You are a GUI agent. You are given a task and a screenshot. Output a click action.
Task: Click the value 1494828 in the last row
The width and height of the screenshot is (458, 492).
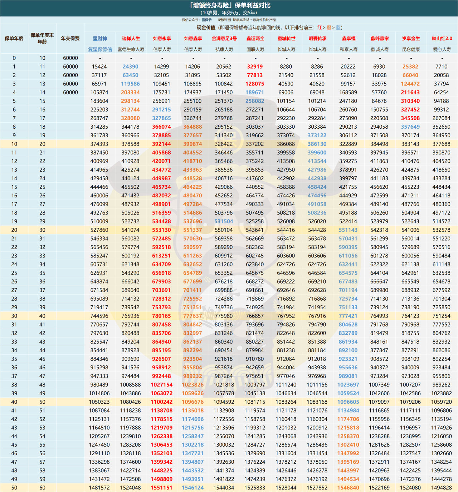point(442,488)
